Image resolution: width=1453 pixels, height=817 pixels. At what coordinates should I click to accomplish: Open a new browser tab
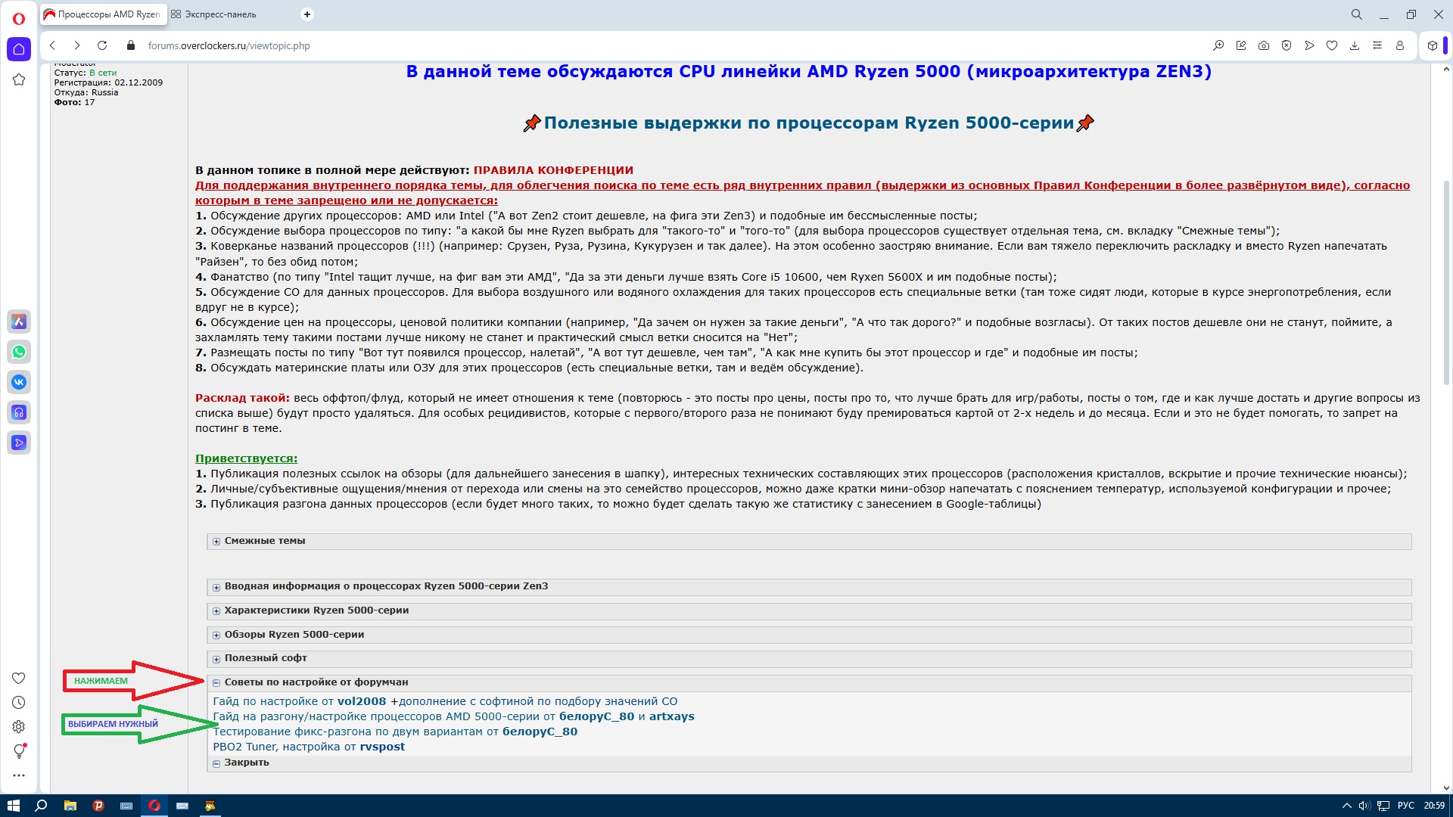tap(307, 14)
